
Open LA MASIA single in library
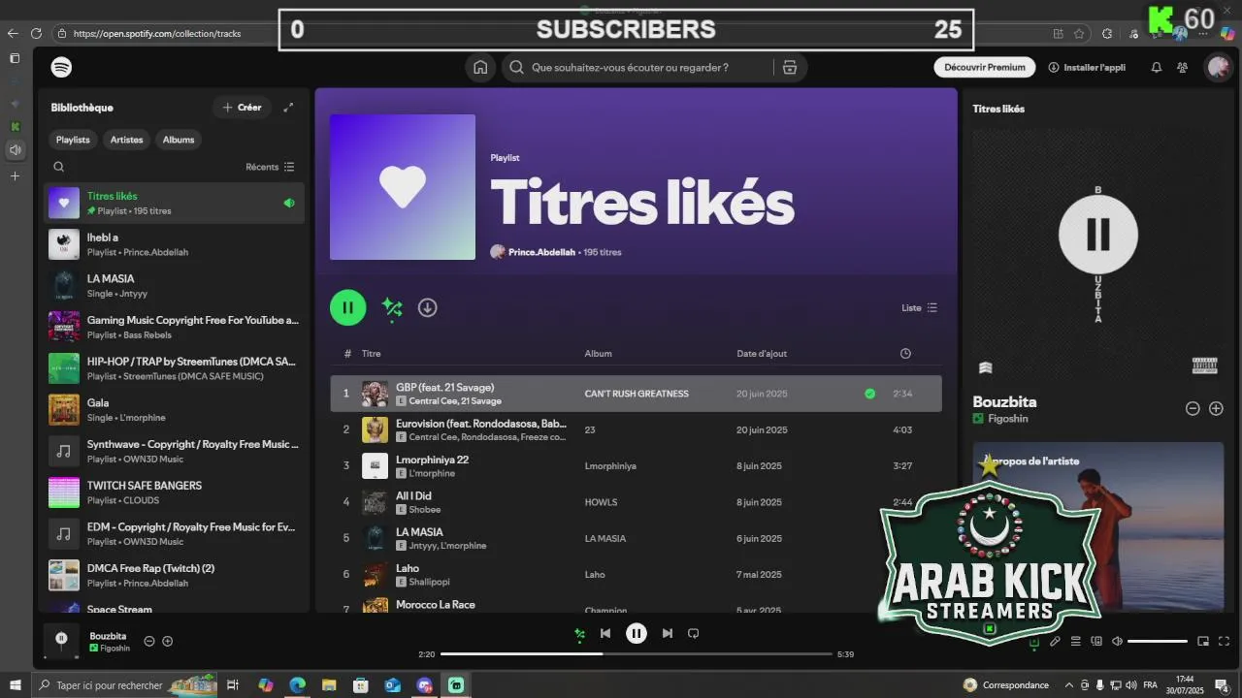(x=175, y=286)
